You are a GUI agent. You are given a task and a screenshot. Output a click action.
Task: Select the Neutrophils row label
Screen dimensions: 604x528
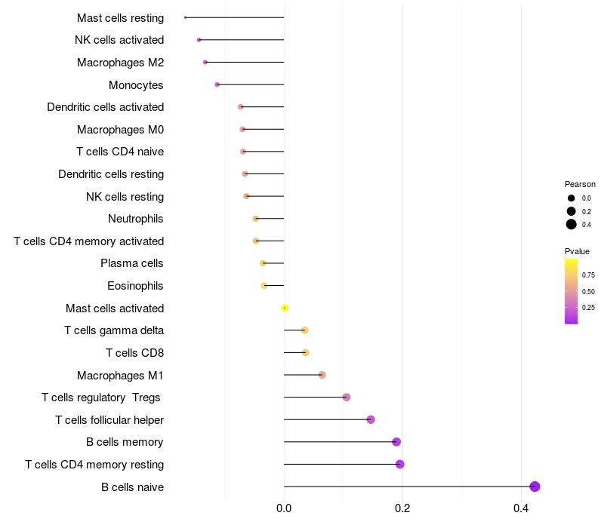tap(136, 219)
